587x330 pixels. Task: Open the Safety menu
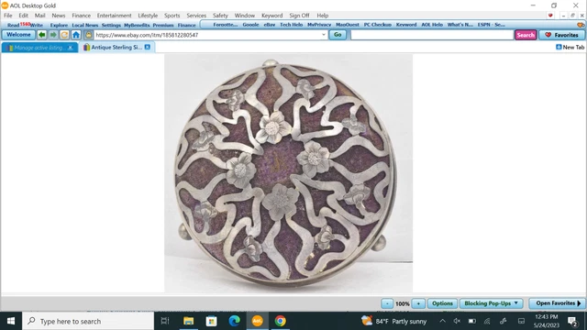tap(220, 16)
